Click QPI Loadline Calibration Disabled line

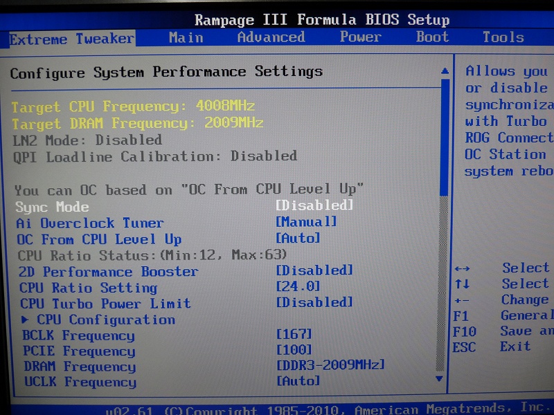point(155,156)
